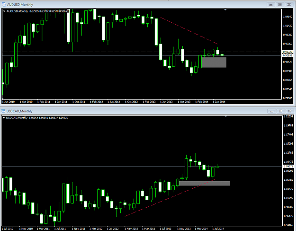Click the 1 Mar 2013 date label

(x=149, y=229)
